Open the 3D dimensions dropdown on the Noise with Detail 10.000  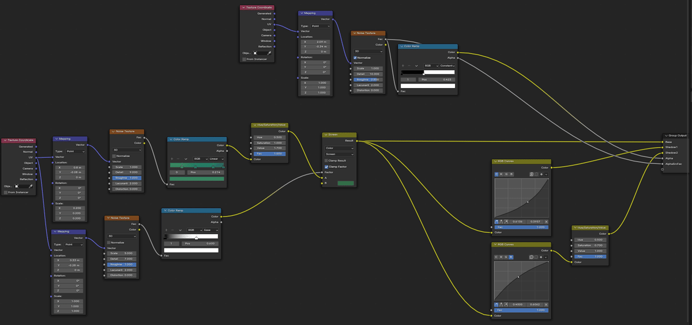[x=368, y=52]
